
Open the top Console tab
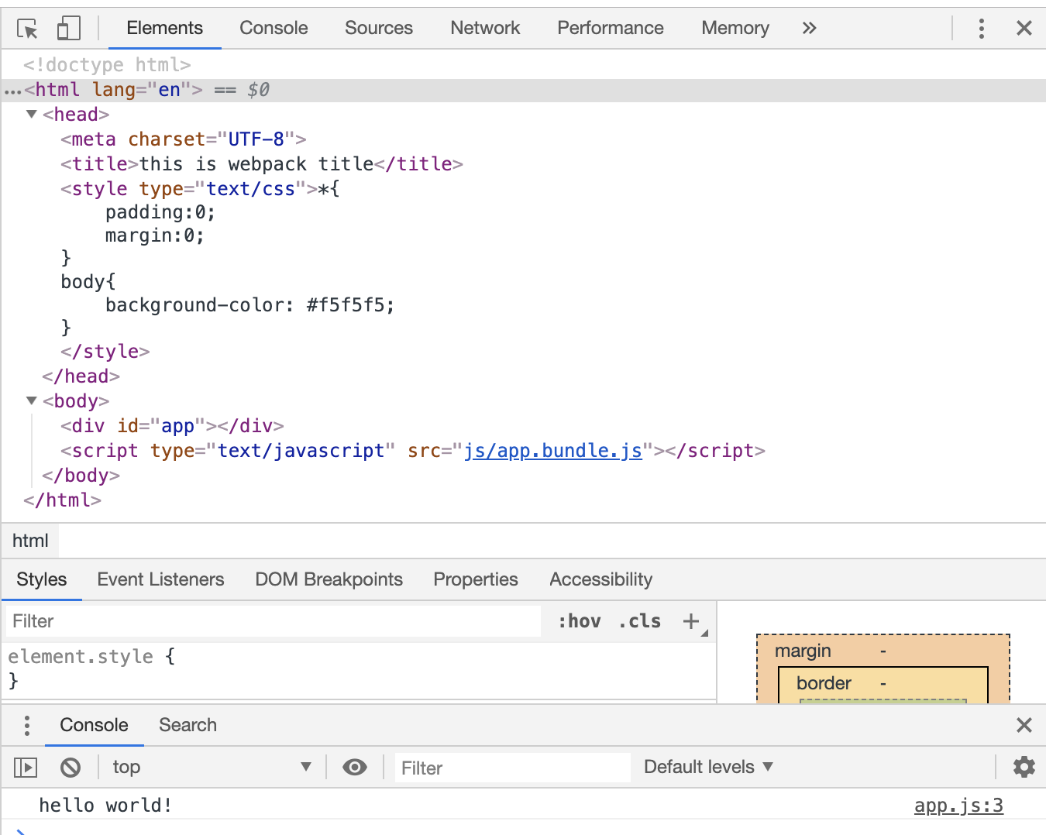[x=274, y=28]
